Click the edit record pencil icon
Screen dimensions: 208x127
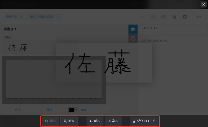click(164, 17)
